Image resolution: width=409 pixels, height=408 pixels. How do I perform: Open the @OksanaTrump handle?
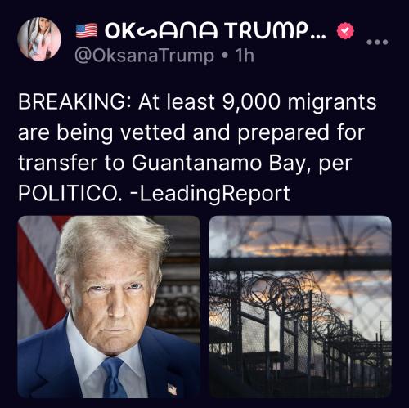click(x=144, y=56)
